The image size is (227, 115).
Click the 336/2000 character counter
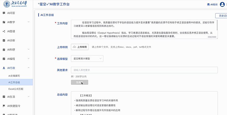[212, 37]
